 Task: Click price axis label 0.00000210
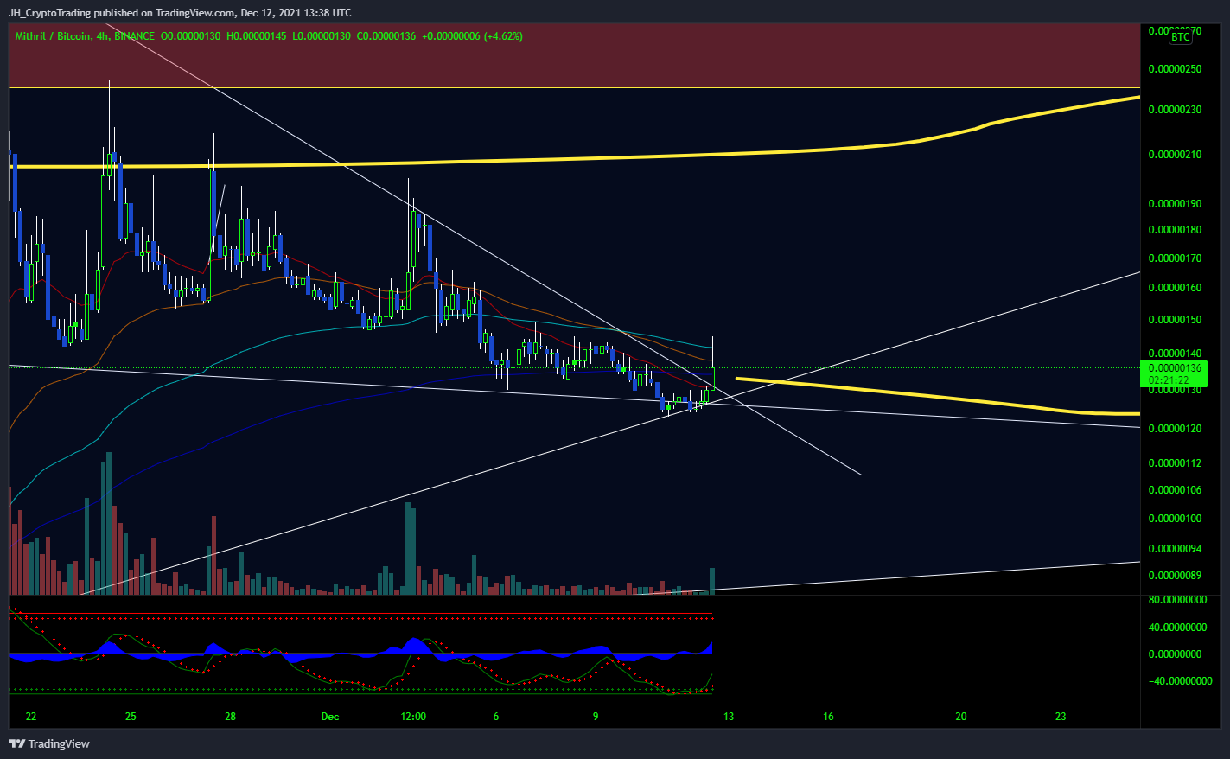point(1175,155)
